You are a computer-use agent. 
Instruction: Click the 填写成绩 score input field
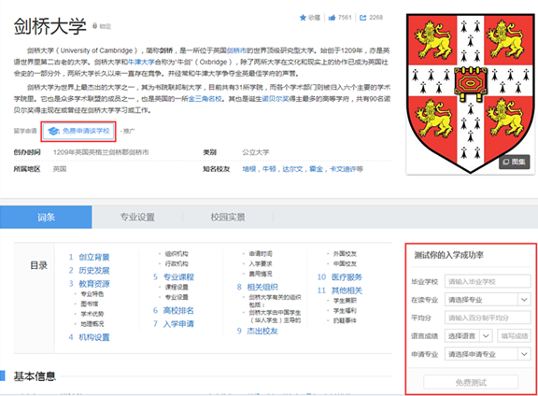click(514, 336)
